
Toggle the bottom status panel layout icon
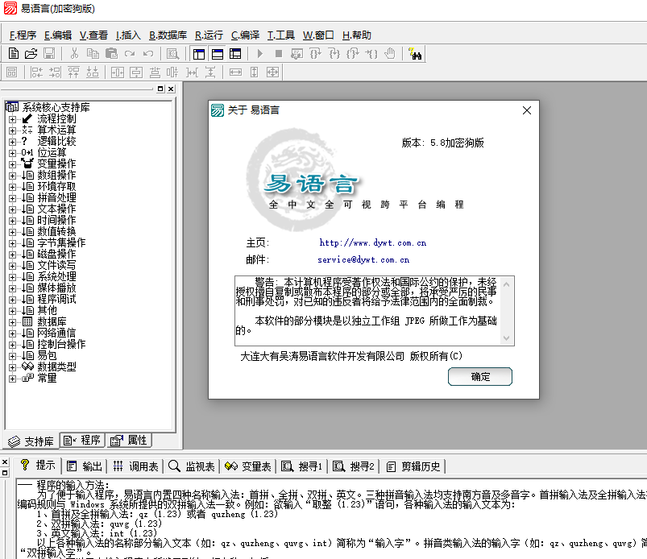pyautogui.click(x=218, y=54)
